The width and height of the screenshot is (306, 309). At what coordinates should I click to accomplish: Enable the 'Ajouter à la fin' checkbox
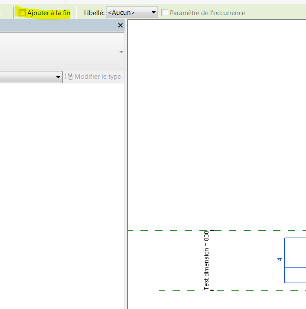(23, 13)
